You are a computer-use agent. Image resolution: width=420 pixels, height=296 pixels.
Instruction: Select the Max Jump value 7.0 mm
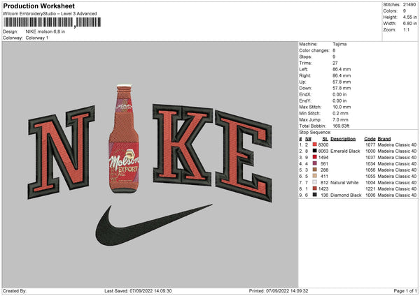point(340,119)
